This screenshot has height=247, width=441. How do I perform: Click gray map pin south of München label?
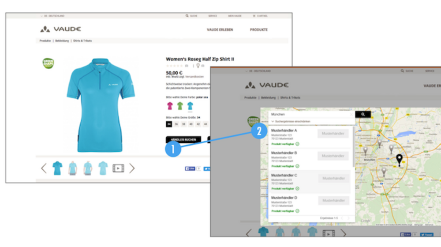tap(384, 171)
